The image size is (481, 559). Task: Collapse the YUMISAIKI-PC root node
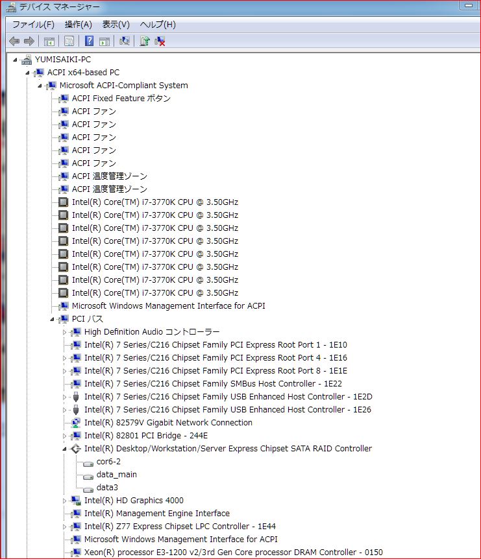coord(15,60)
